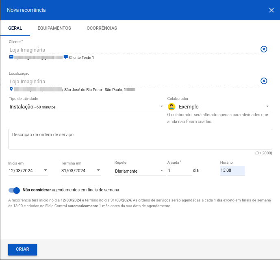Click the Inicia em date 12/03/2024

pyautogui.click(x=21, y=171)
